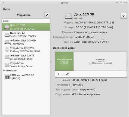
Task: Select Жёсткий диск 3,0 TB Seagate Backup+
Action: point(26,57)
